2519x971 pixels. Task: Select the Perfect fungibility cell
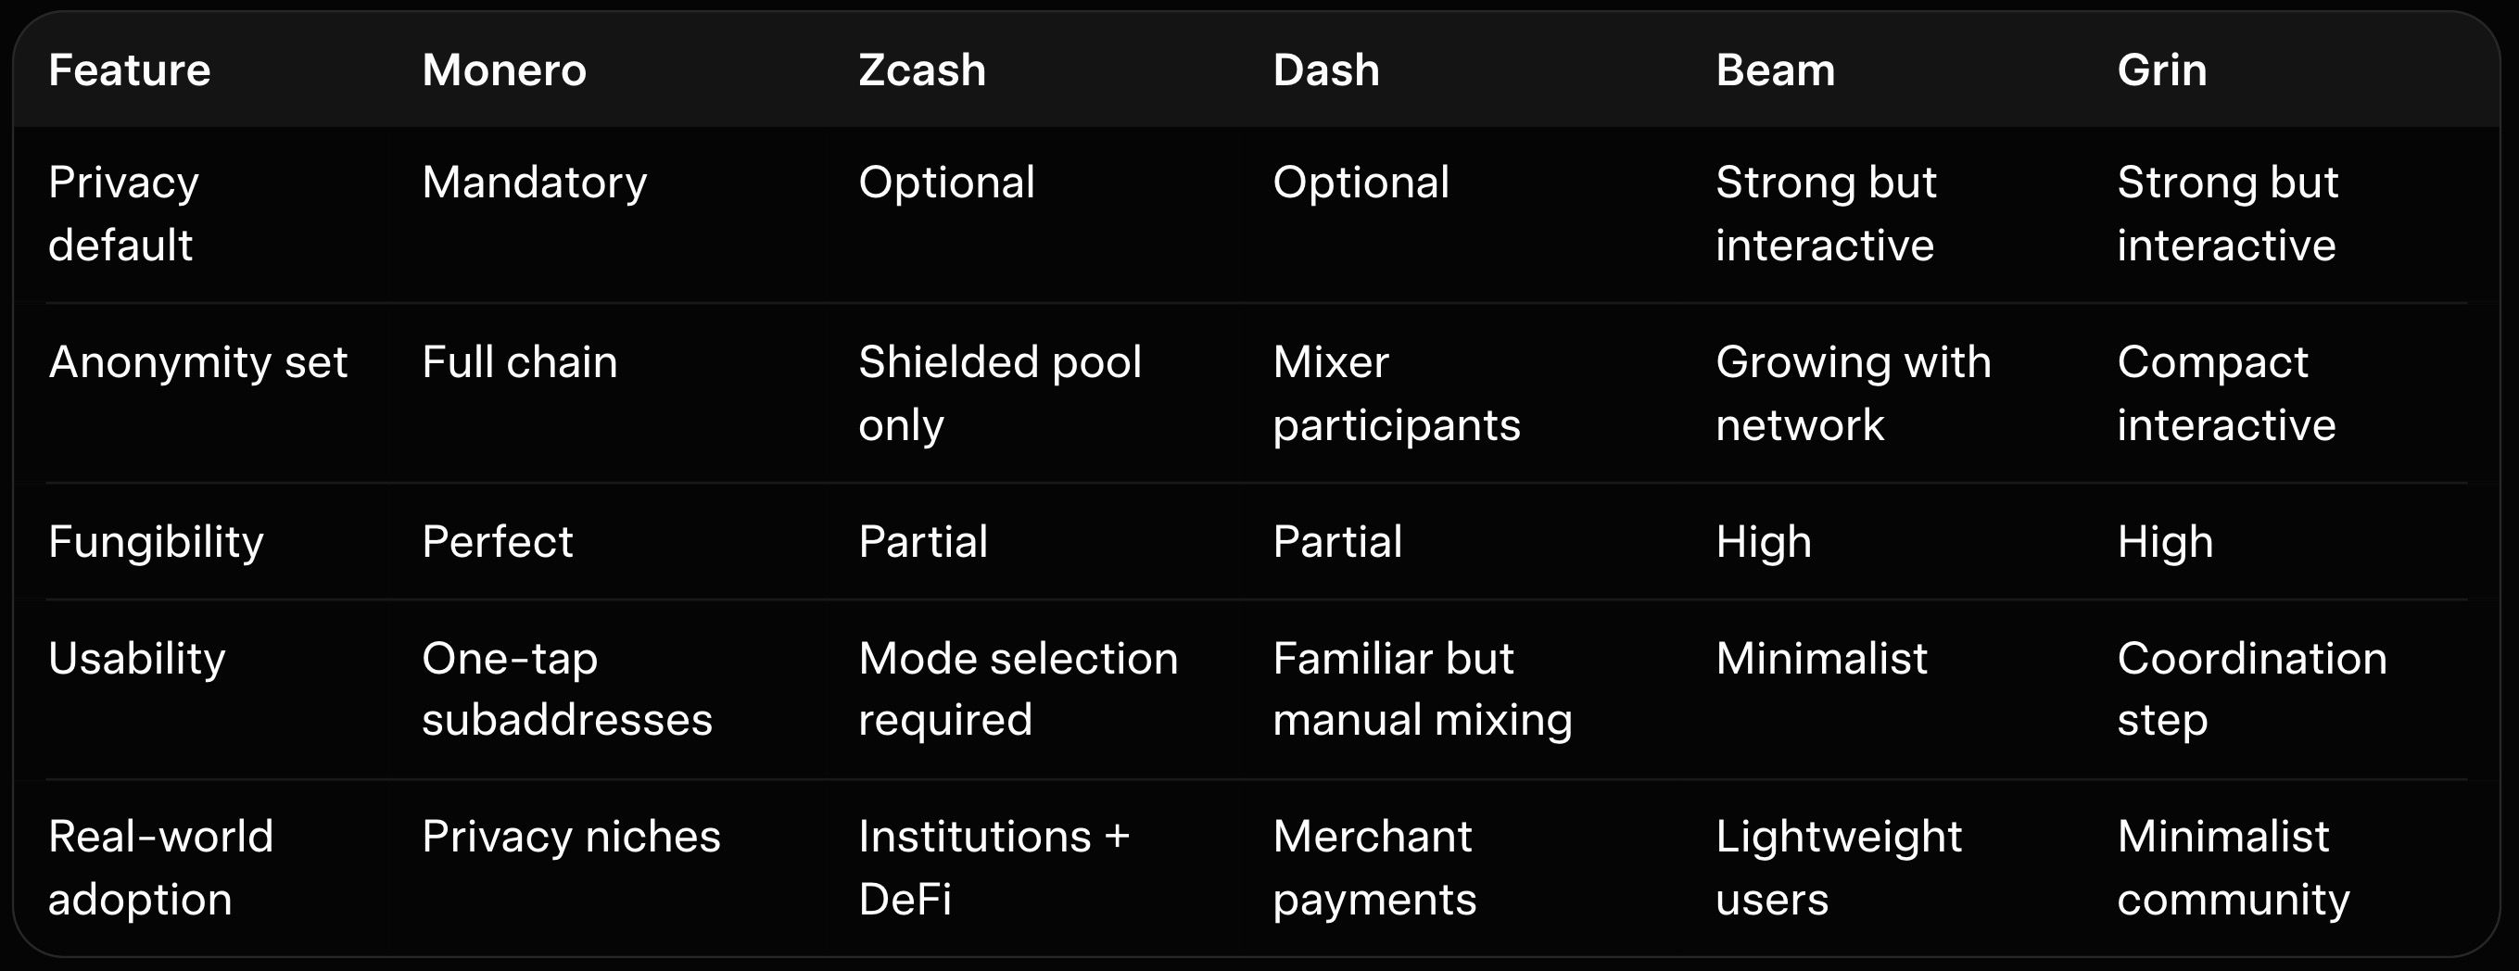click(497, 542)
